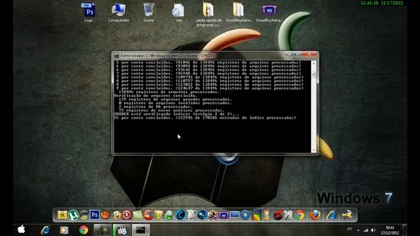Open Chrome pinned on taskbar

[83, 230]
